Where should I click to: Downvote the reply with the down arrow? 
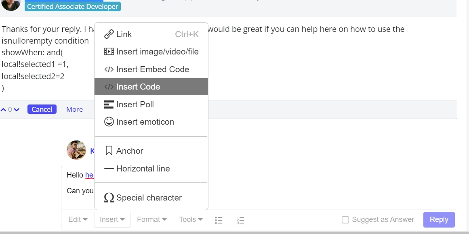(17, 110)
